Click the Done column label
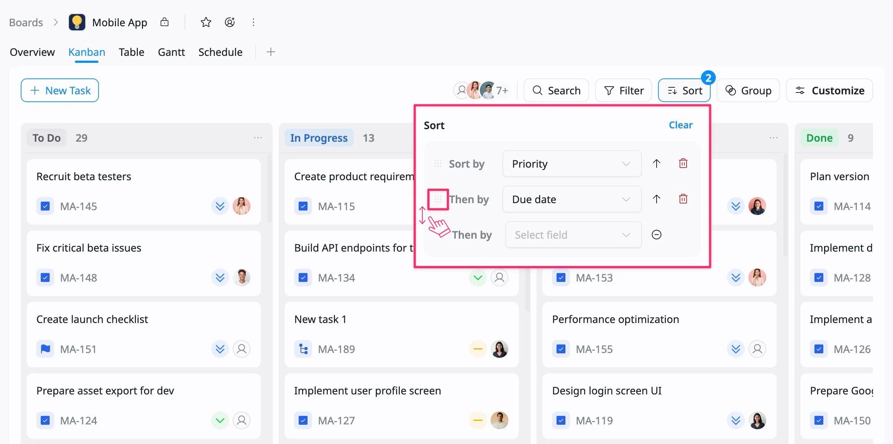This screenshot has width=893, height=444. (819, 138)
